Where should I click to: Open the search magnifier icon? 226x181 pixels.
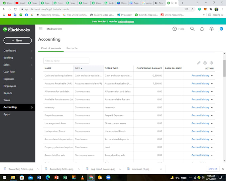click(192, 29)
